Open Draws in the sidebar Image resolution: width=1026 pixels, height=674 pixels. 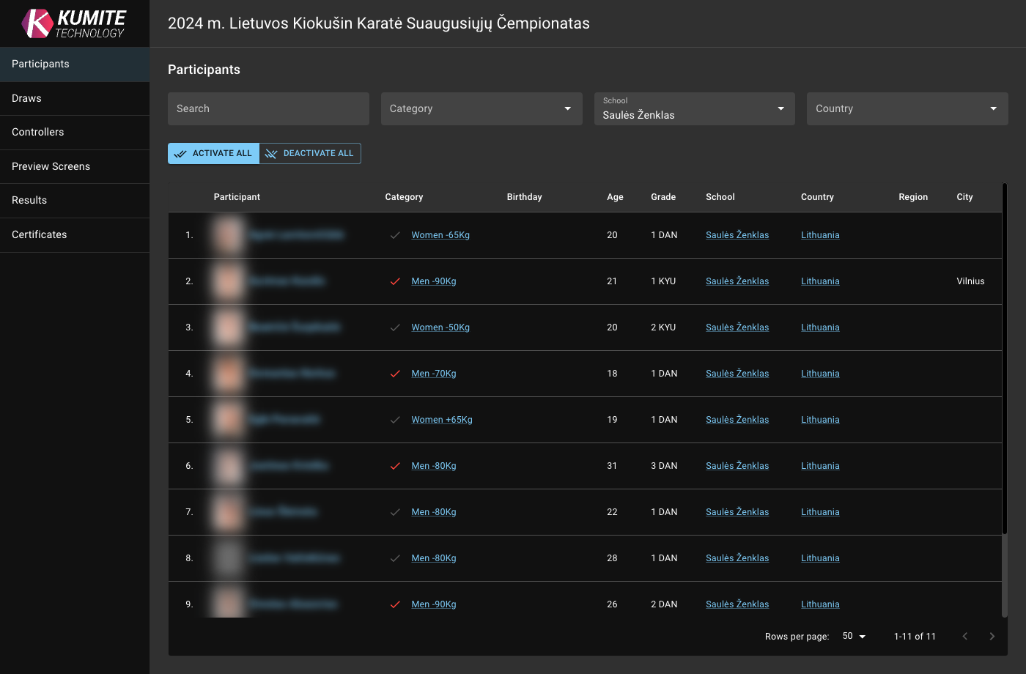(27, 98)
